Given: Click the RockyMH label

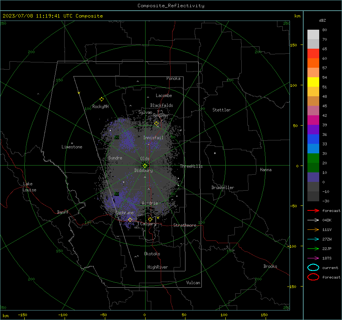Looking at the screenshot, I should click(100, 107).
